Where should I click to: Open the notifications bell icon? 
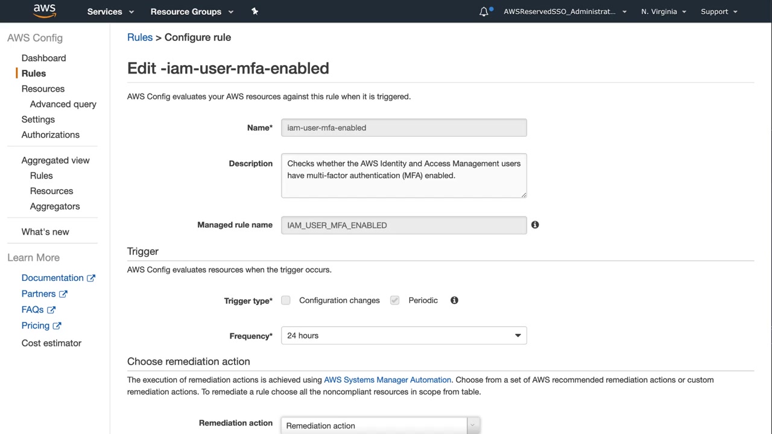point(484,11)
